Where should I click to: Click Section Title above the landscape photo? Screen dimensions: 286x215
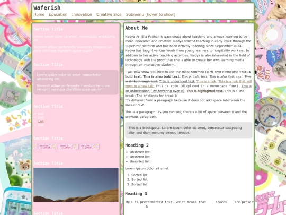[48, 163]
